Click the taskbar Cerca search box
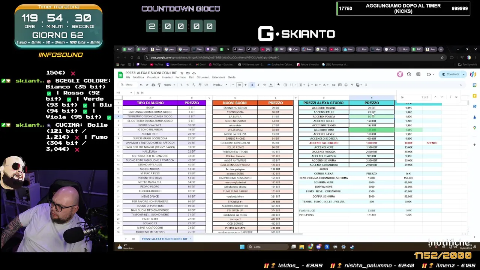This screenshot has height=270, width=480. point(268,247)
